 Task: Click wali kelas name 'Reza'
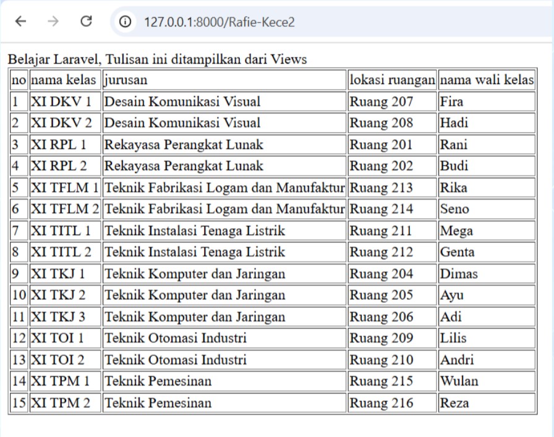point(454,403)
